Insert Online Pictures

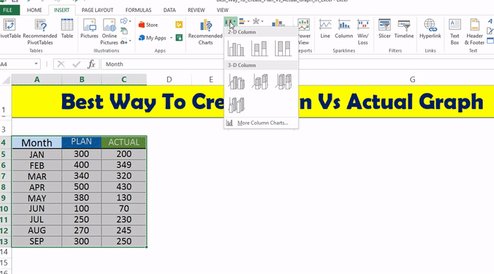coord(109,32)
